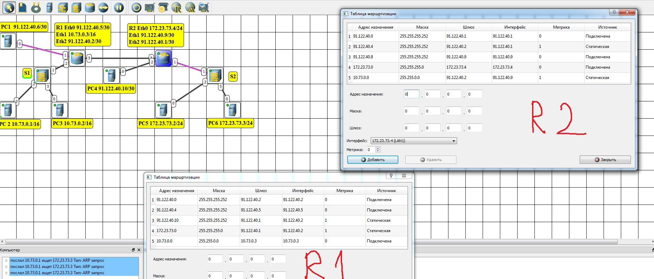Select PC5 computer icon on canvas

[x=163, y=110]
